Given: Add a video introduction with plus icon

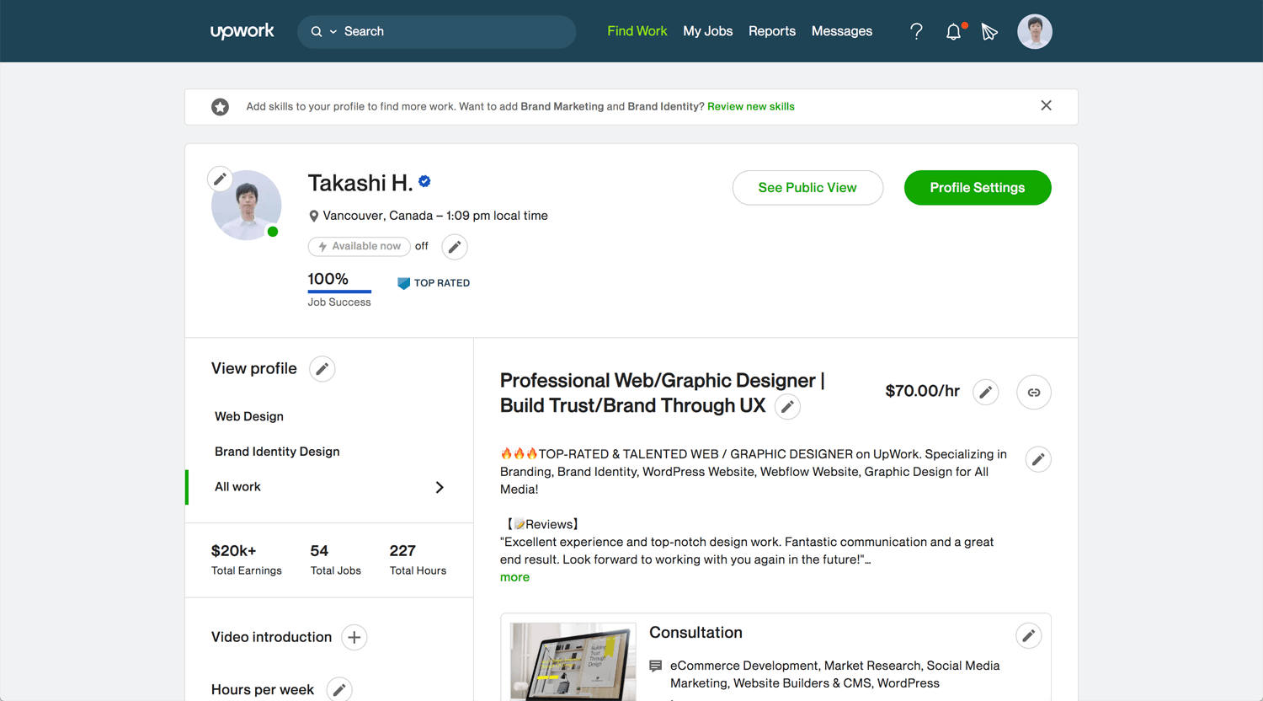Looking at the screenshot, I should (354, 637).
